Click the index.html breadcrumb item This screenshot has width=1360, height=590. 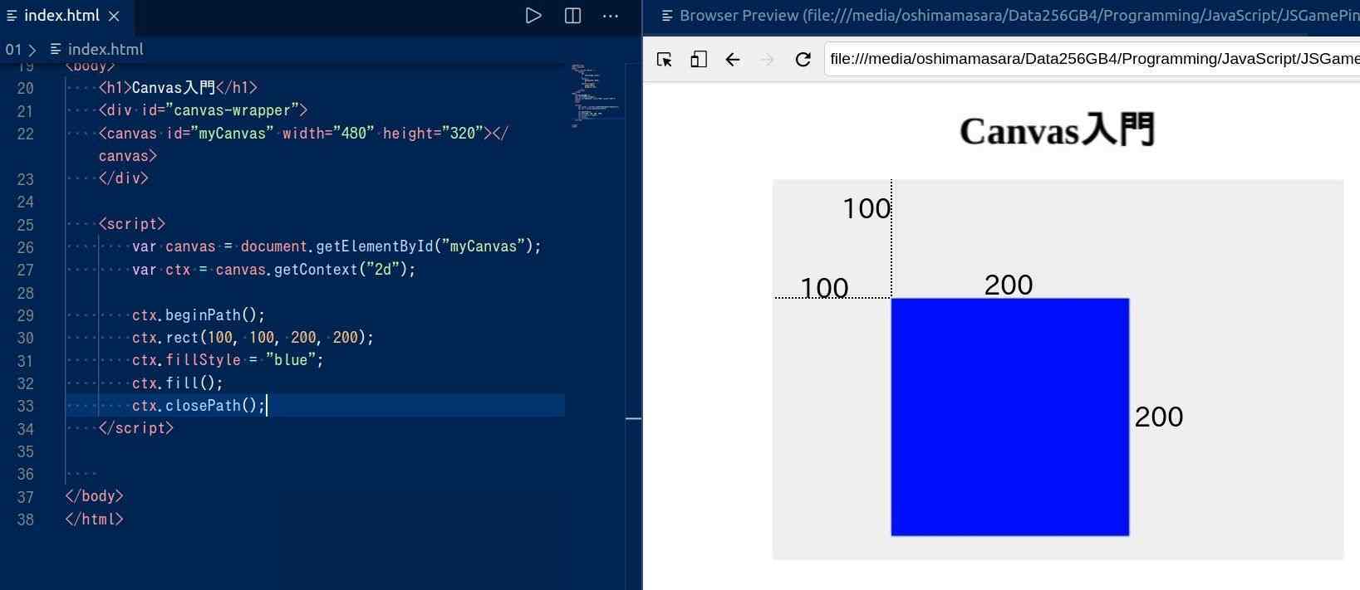click(96, 50)
